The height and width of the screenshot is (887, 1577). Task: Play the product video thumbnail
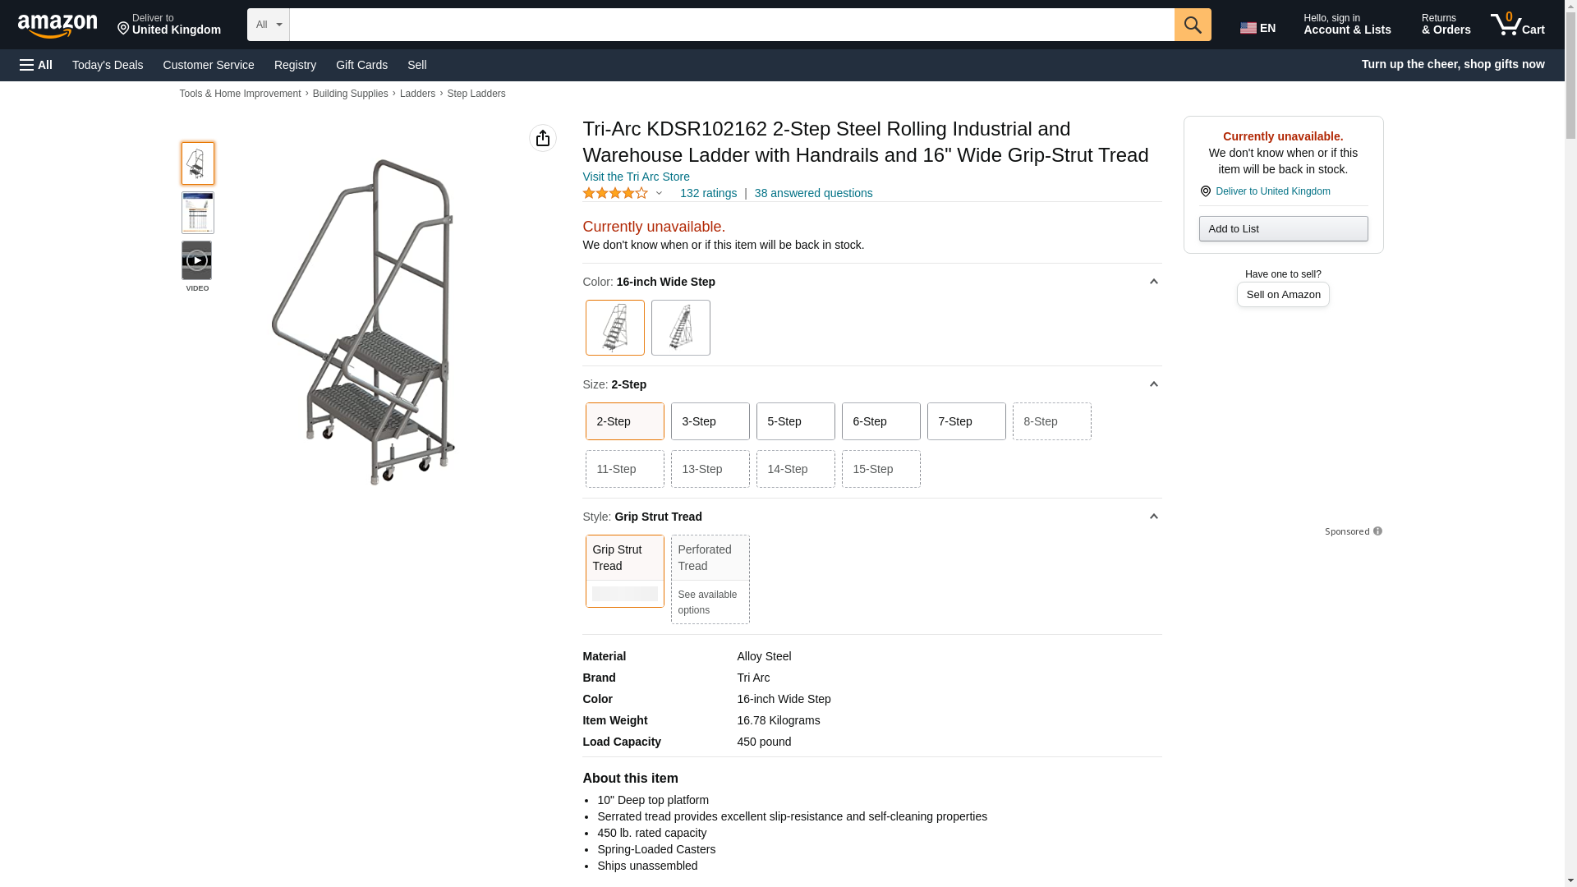[x=197, y=260]
